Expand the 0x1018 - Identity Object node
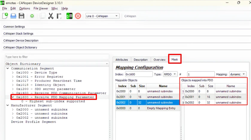Screen dimensions: 251x140 tap(13, 85)
